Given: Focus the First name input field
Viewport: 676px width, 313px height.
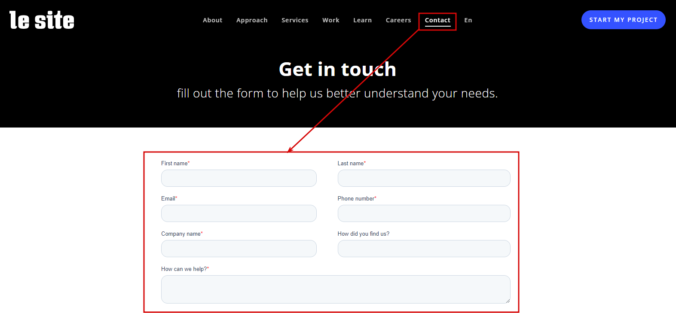Looking at the screenshot, I should coord(239,178).
